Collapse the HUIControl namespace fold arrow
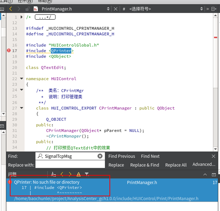 (x=21, y=78)
